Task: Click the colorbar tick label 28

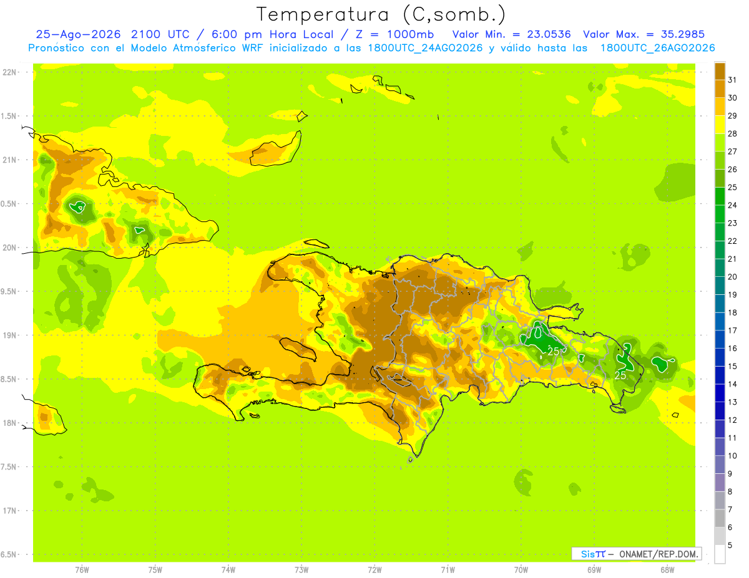Action: pos(733,133)
